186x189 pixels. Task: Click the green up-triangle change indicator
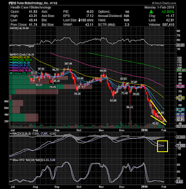tap(151, 12)
